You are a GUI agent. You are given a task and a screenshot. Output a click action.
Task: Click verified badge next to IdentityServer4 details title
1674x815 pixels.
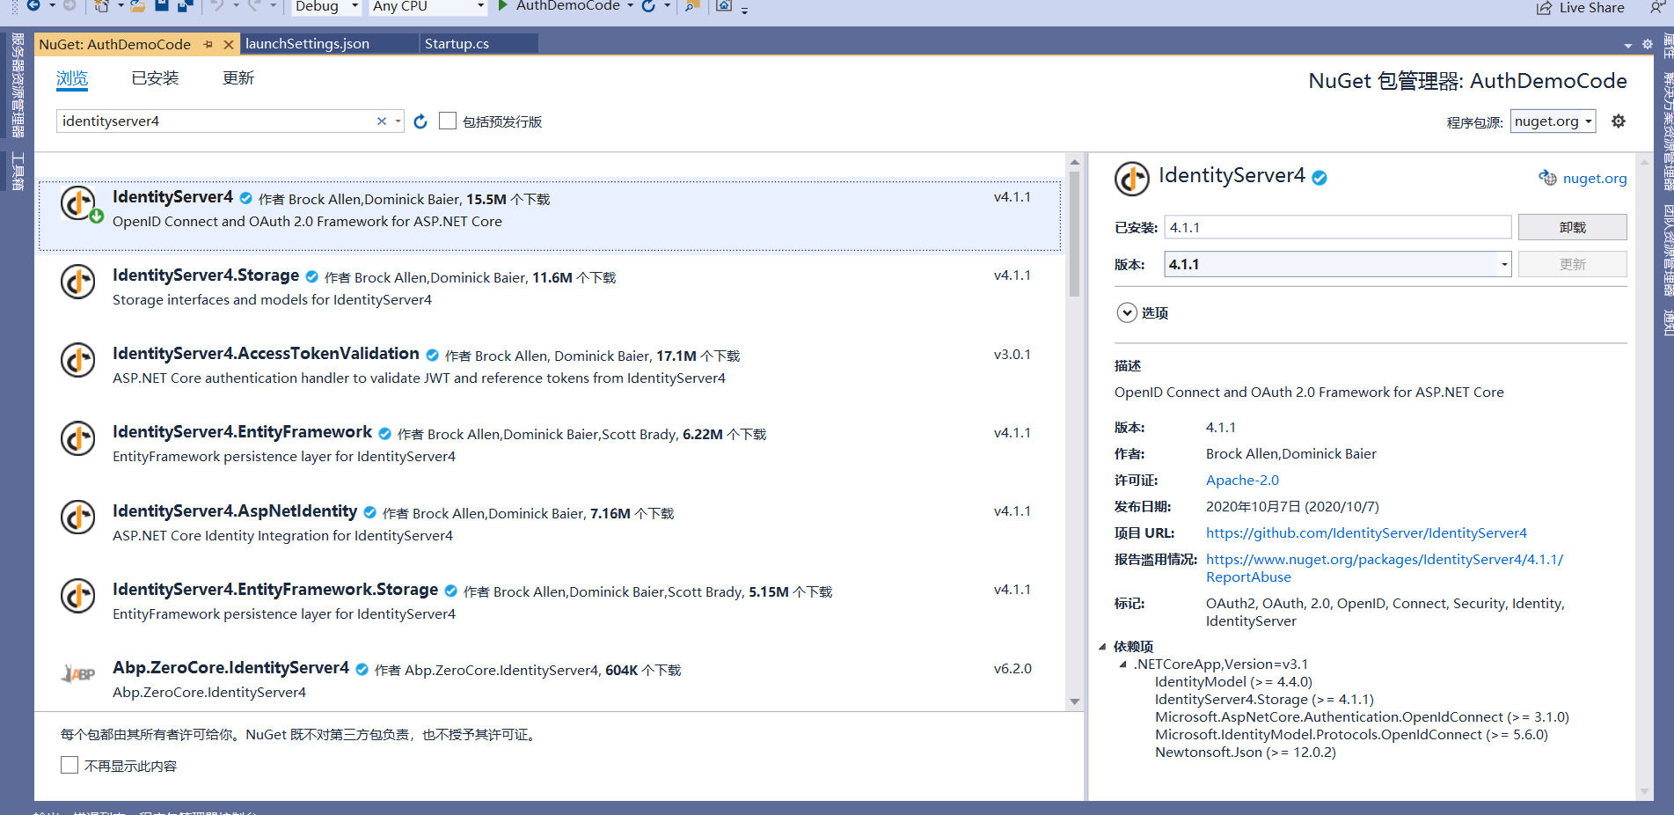(x=1319, y=178)
